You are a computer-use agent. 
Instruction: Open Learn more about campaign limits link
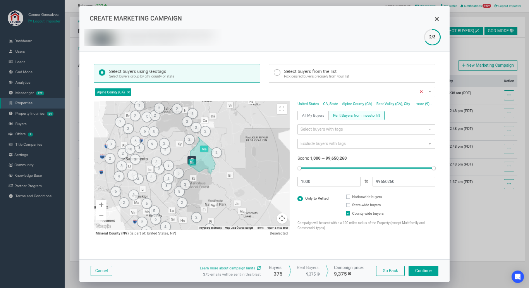[x=230, y=268]
